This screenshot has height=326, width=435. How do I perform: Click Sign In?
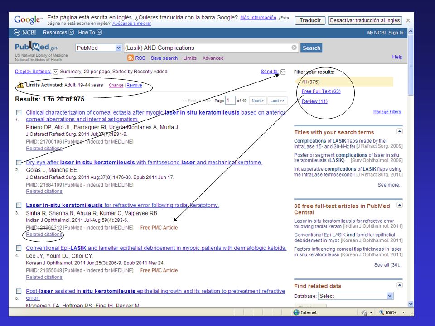pyautogui.click(x=396, y=33)
